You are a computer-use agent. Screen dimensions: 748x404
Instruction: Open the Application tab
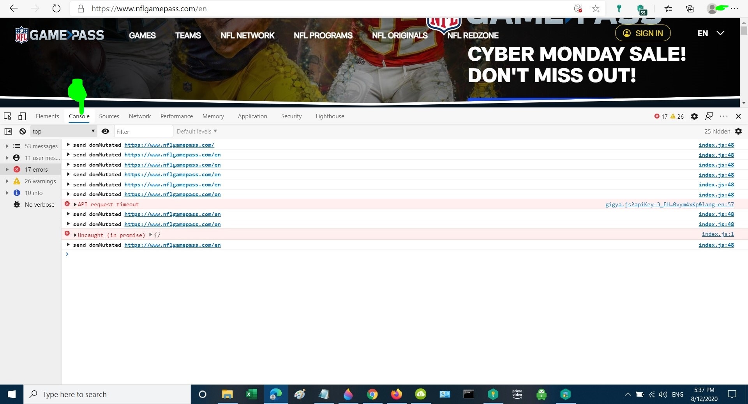point(252,116)
